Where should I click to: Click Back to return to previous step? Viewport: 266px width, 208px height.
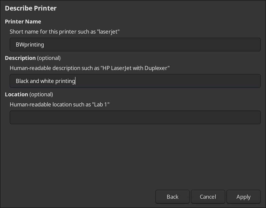[172, 197]
